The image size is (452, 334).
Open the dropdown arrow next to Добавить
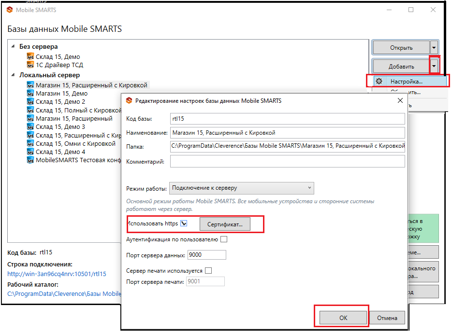[434, 66]
